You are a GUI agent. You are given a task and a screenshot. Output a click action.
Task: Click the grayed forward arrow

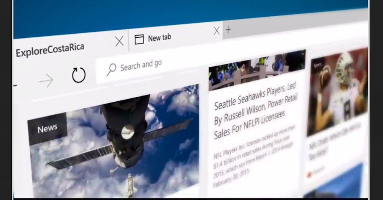[x=46, y=81]
